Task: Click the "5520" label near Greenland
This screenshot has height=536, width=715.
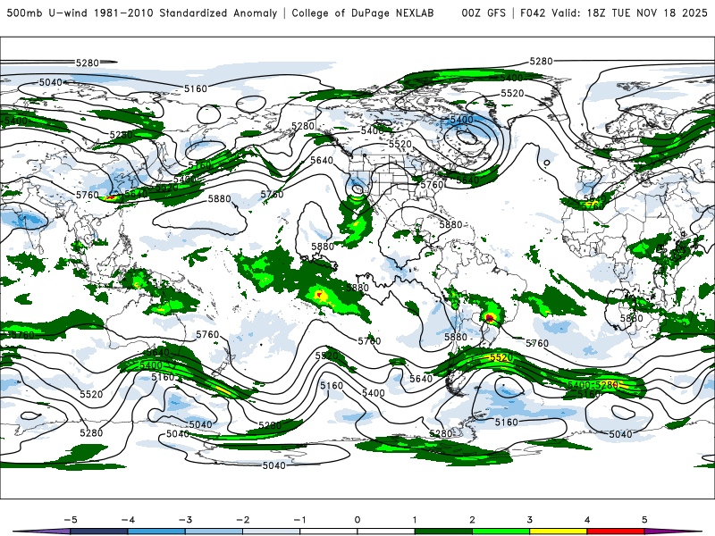Action: tap(512, 94)
